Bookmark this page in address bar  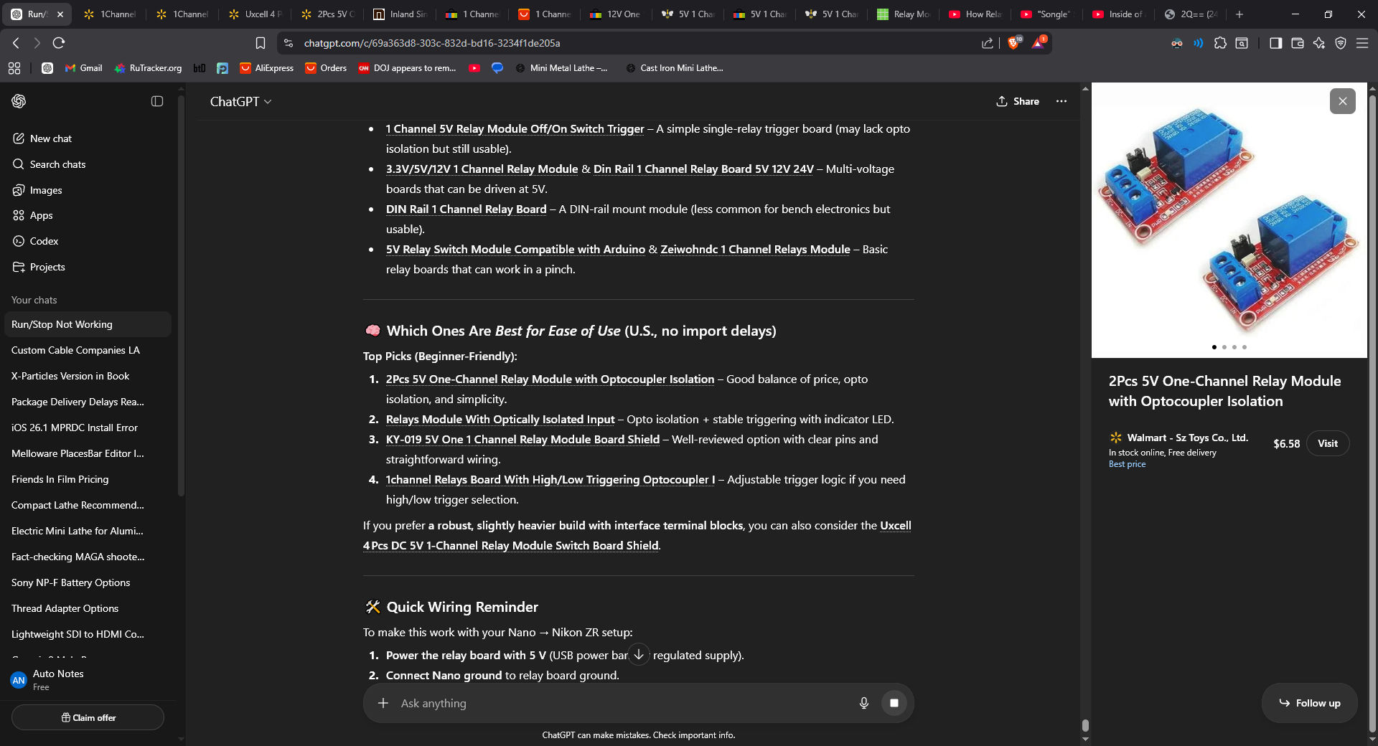click(x=261, y=43)
